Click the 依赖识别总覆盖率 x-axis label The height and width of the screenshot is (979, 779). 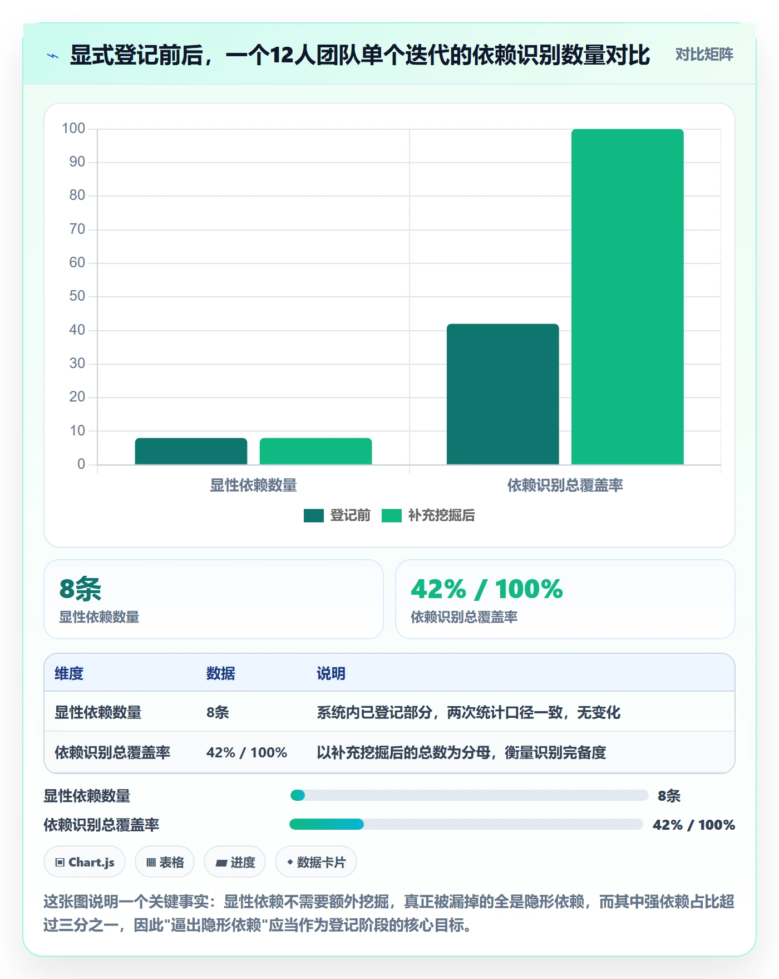pyautogui.click(x=565, y=485)
